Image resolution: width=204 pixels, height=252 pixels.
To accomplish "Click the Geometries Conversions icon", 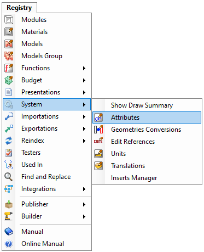I will click(98, 130).
